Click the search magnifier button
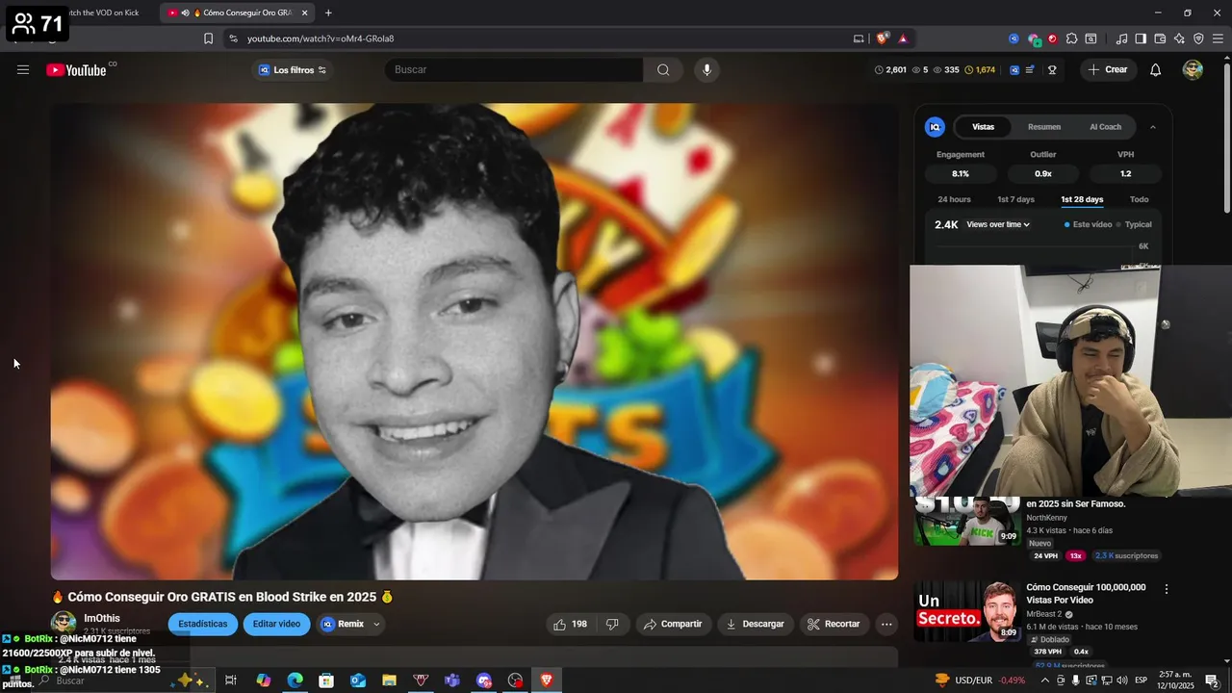Screen dimensions: 1232x693 (663, 69)
